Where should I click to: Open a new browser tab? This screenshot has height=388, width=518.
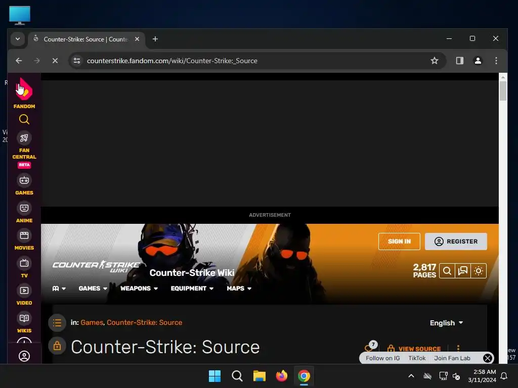[x=155, y=39]
